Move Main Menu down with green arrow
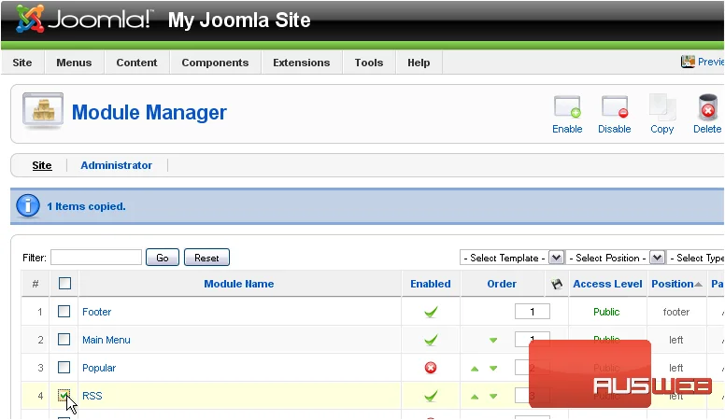This screenshot has width=725, height=420. click(493, 340)
